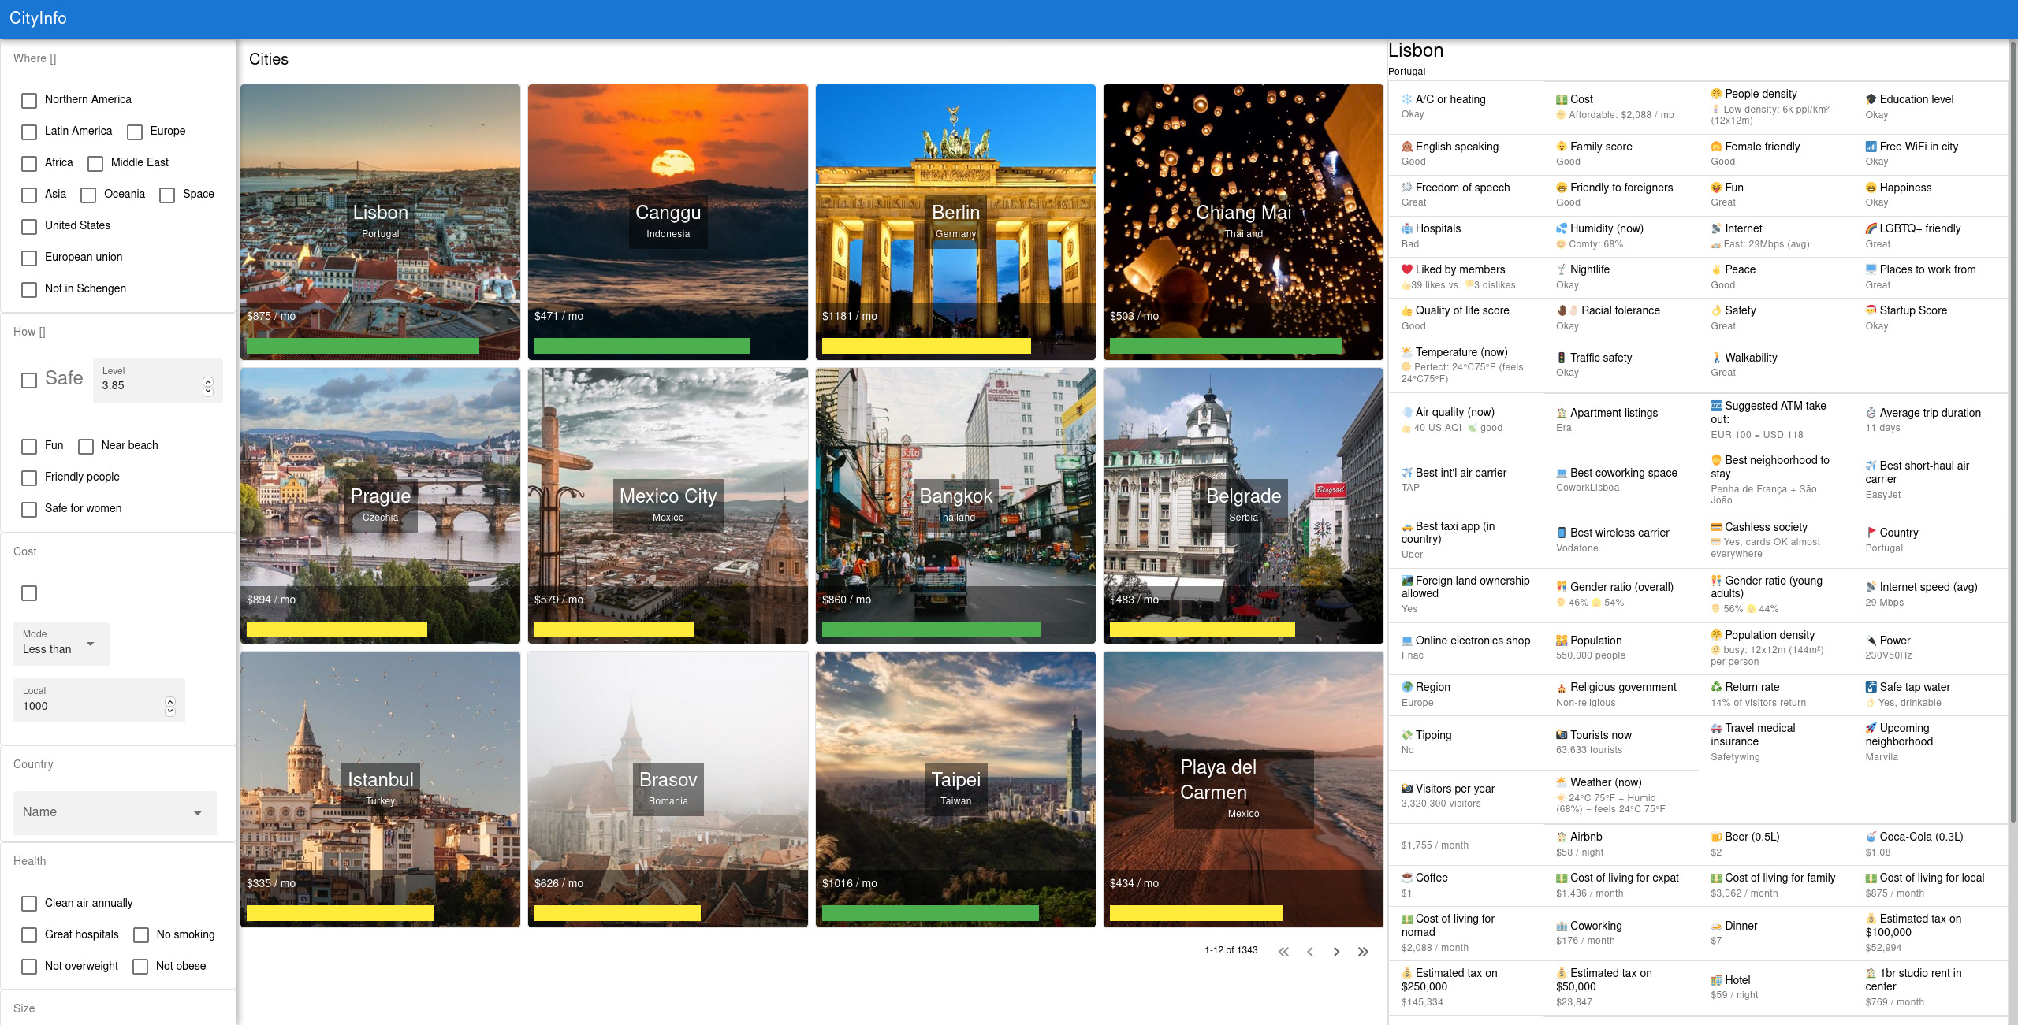Tick the Great hospitals checkbox

[x=29, y=935]
